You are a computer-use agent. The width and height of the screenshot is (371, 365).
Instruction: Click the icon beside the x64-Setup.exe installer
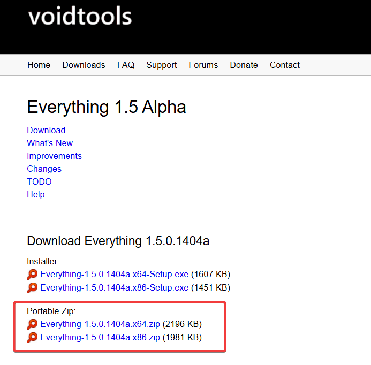(33, 275)
